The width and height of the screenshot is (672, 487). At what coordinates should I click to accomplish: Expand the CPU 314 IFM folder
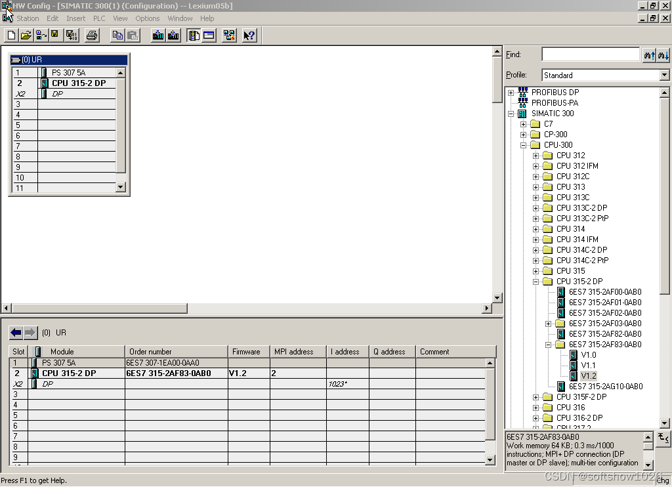click(x=535, y=240)
